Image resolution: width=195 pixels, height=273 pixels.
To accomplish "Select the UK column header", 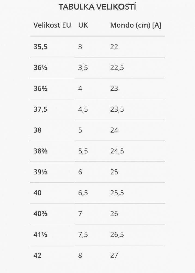I will pos(83,25).
